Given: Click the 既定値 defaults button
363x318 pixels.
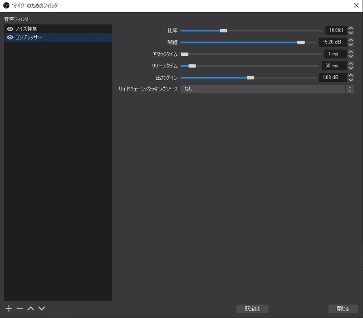Looking at the screenshot, I should click(x=252, y=309).
